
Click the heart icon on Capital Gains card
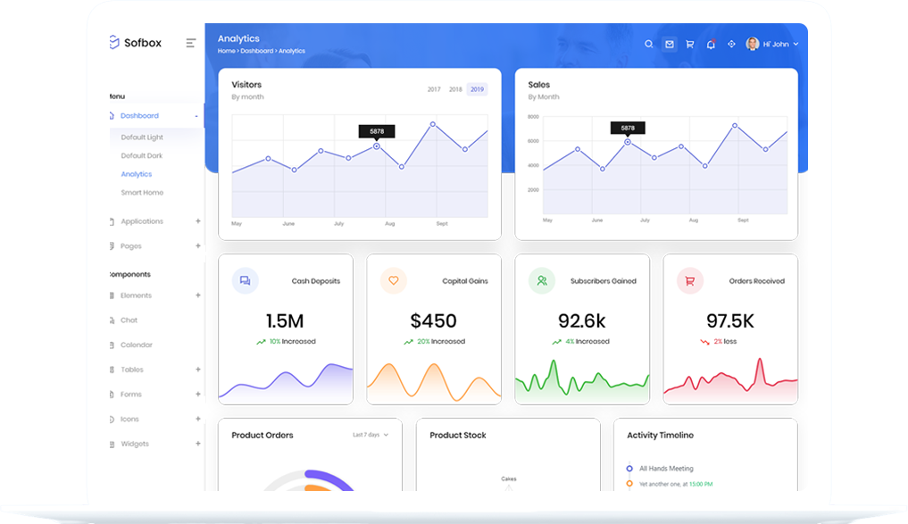click(x=393, y=280)
